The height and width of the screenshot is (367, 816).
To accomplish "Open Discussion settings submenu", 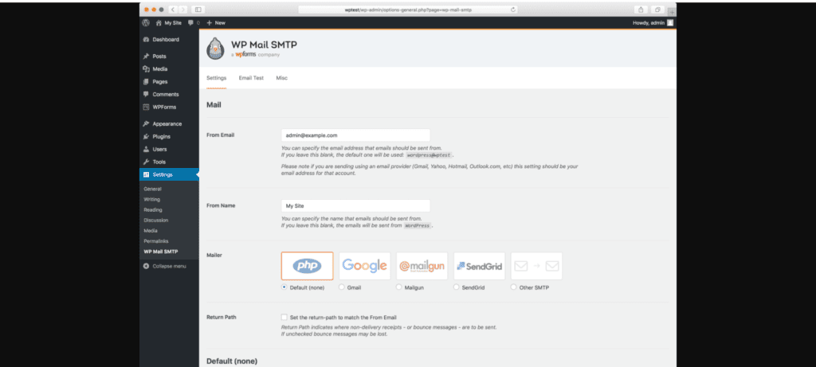I will tap(156, 220).
